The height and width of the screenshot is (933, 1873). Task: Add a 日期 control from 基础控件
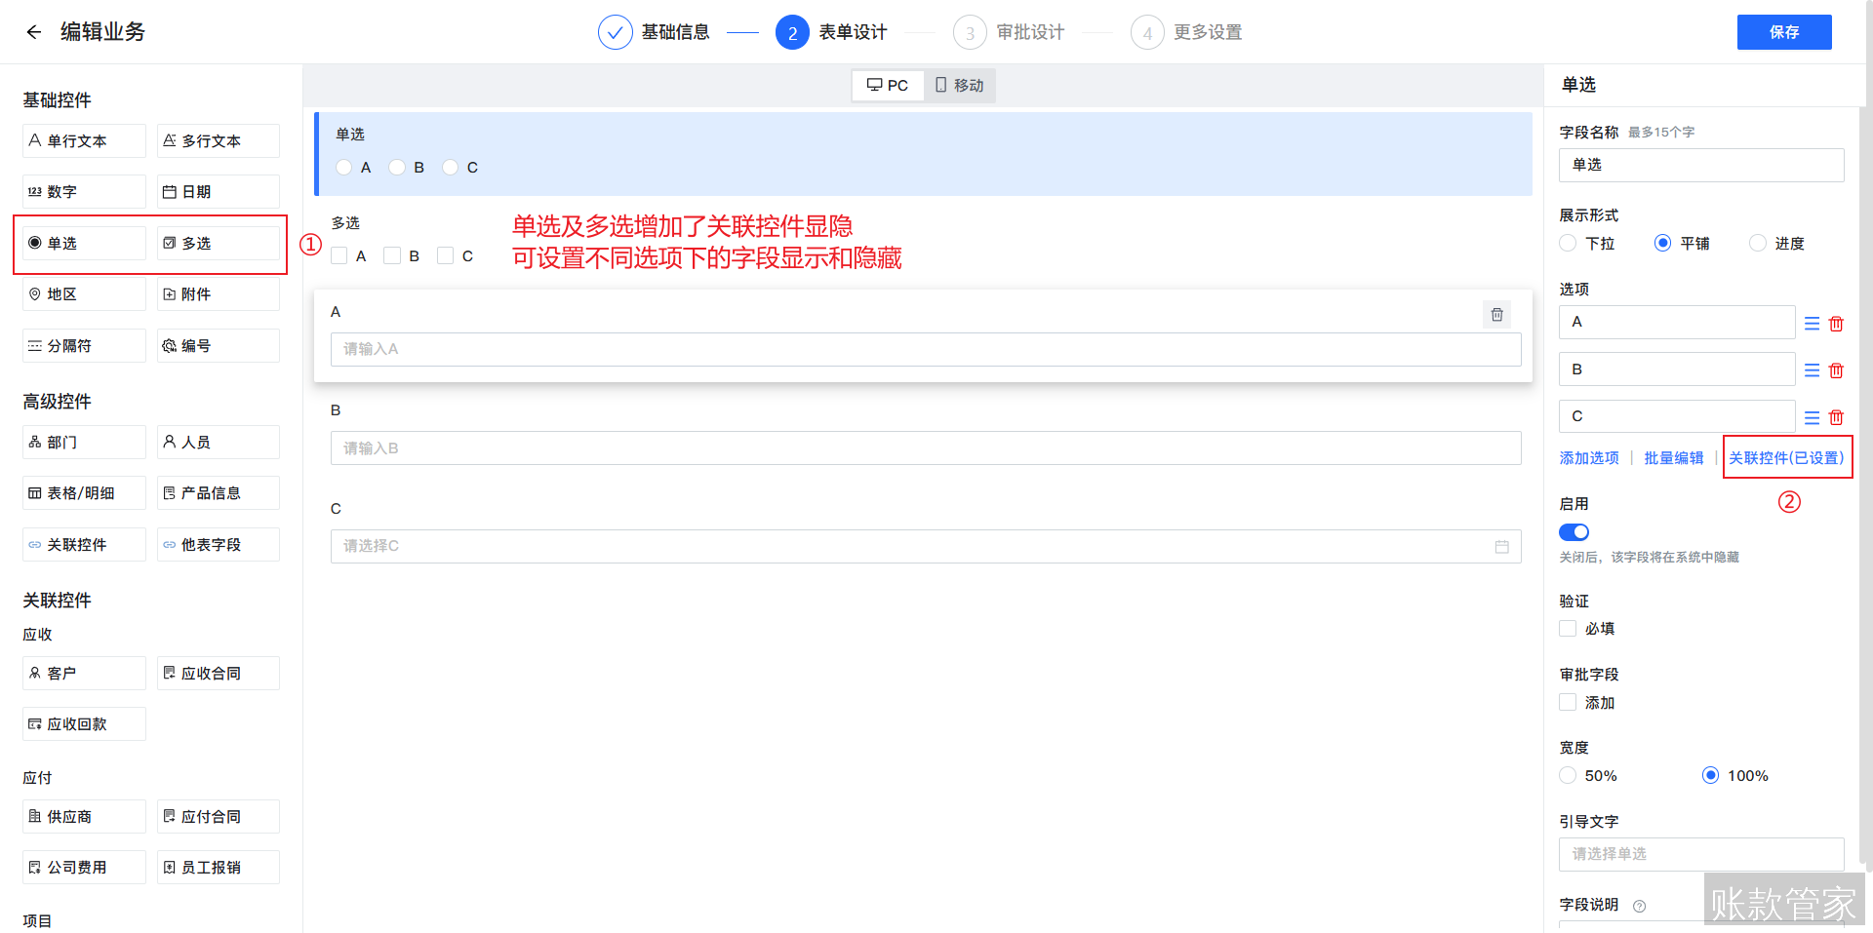coord(218,191)
